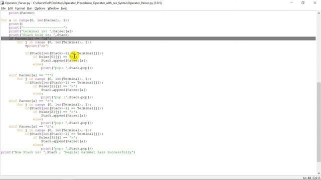The image size is (321, 180).
Task: Restore down the IDLE editor window
Action: (303, 3)
